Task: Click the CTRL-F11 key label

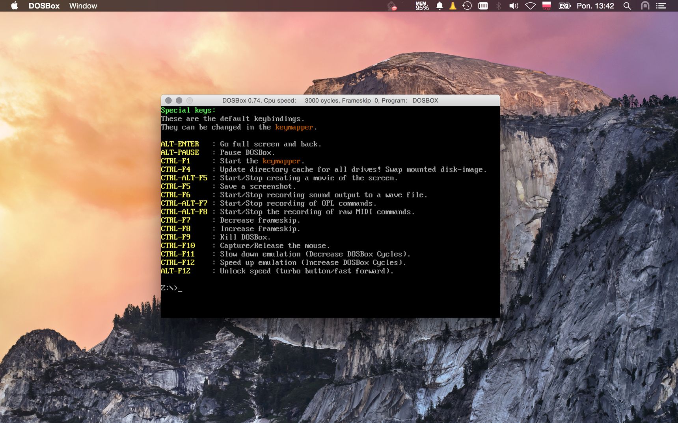Action: click(178, 254)
